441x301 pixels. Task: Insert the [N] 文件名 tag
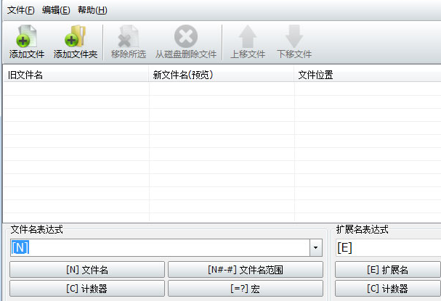[87, 270]
